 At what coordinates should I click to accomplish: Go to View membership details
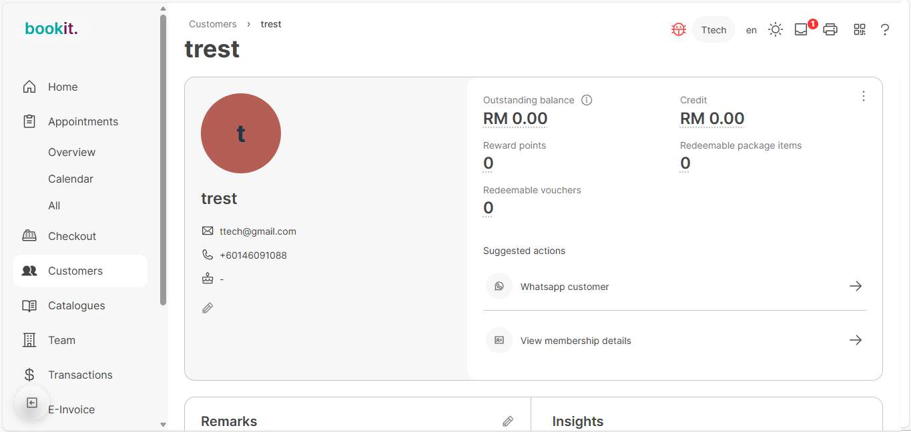tap(575, 340)
